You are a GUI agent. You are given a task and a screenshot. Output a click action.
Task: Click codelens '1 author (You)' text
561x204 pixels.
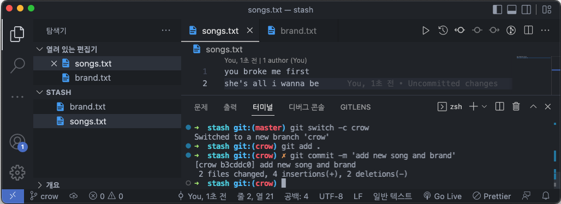[x=285, y=61]
